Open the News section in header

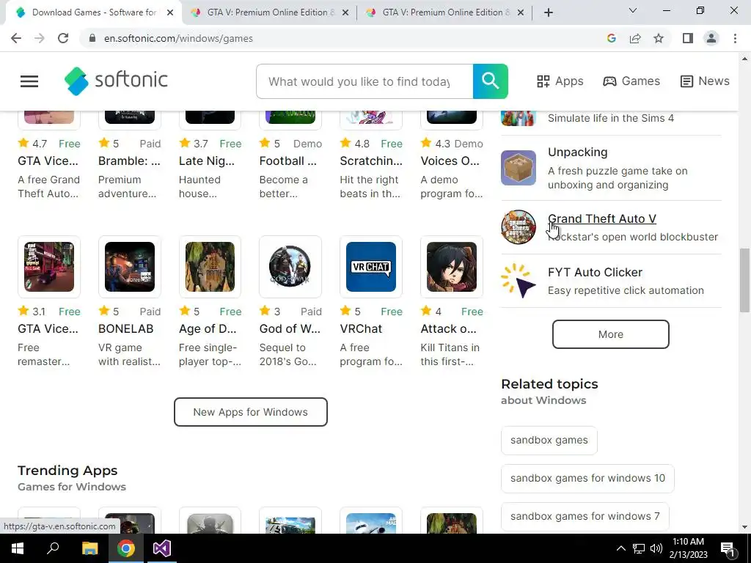(x=705, y=81)
